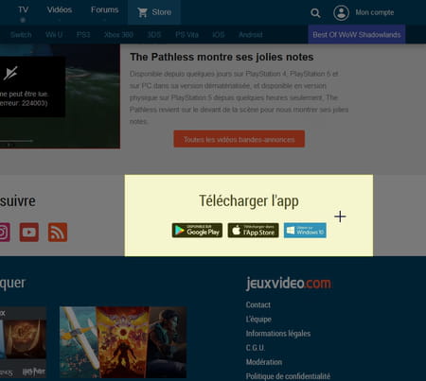Open the TV menu item
The height and width of the screenshot is (381, 426).
(23, 9)
